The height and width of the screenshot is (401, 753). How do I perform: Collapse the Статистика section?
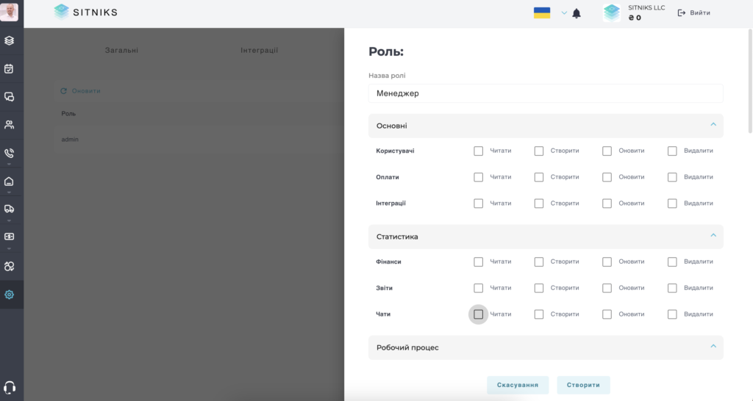pos(713,236)
